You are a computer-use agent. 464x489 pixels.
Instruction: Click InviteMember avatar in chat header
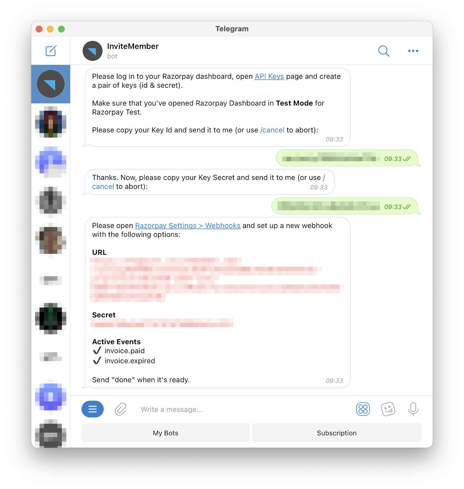(92, 51)
